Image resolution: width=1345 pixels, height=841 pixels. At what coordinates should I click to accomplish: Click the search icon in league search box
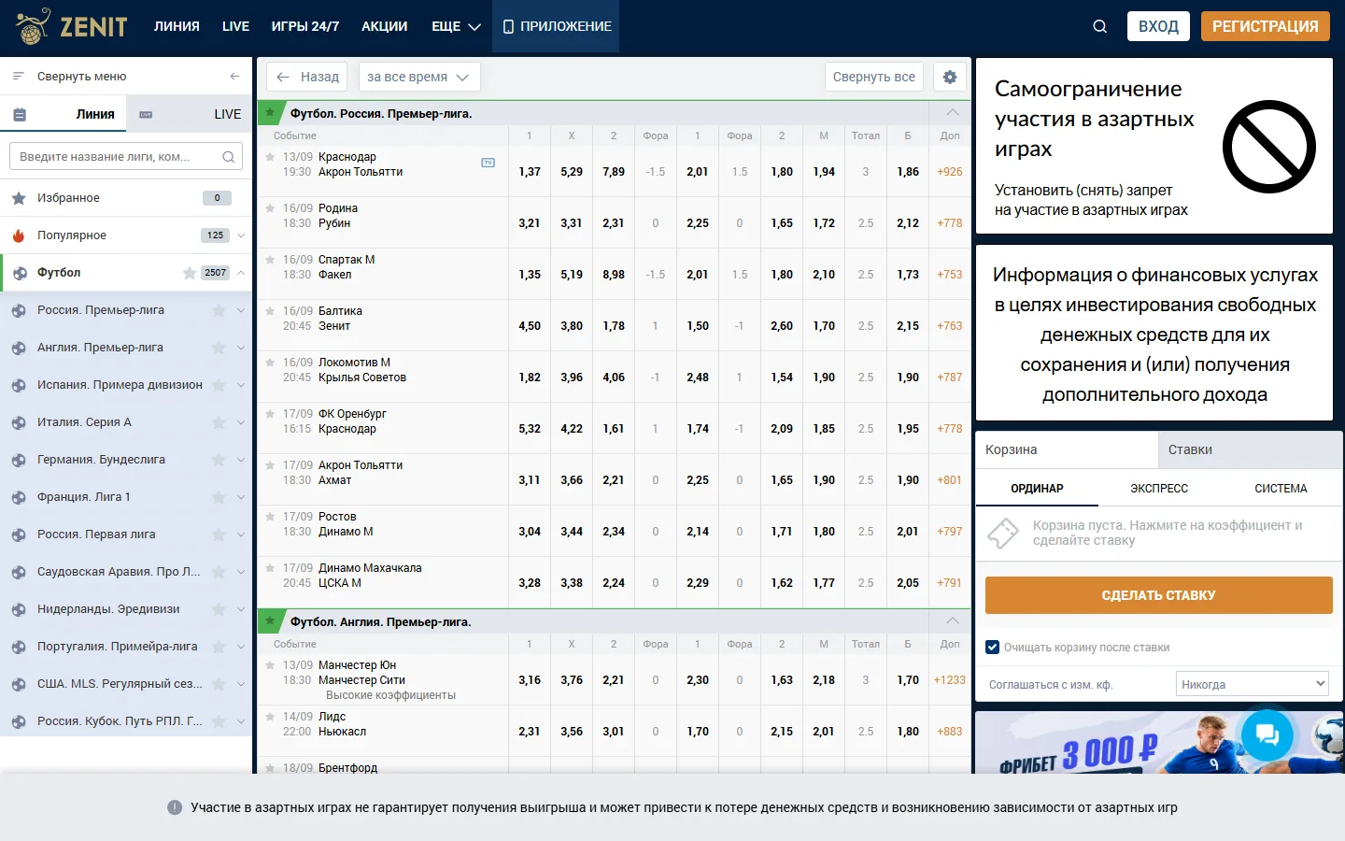point(229,157)
